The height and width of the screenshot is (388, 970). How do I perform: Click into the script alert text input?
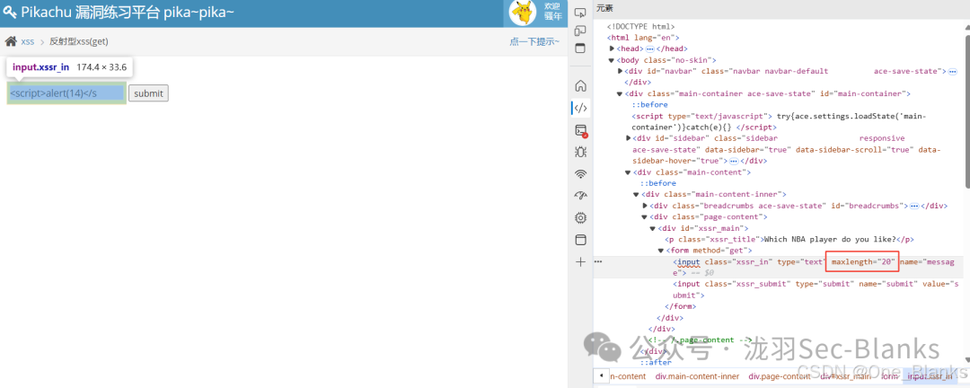click(x=66, y=93)
